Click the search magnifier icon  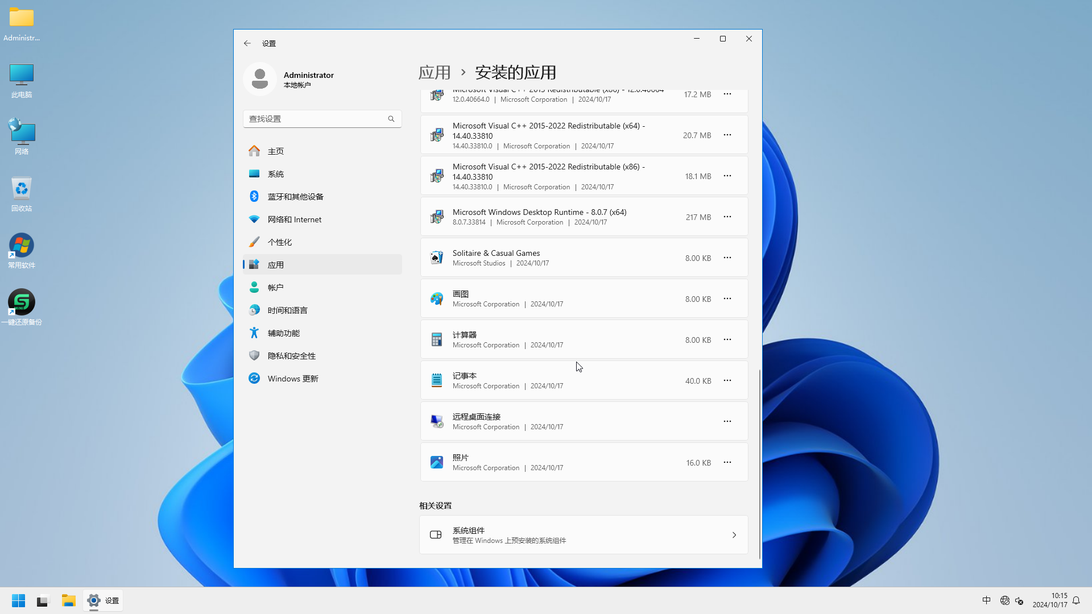point(391,119)
